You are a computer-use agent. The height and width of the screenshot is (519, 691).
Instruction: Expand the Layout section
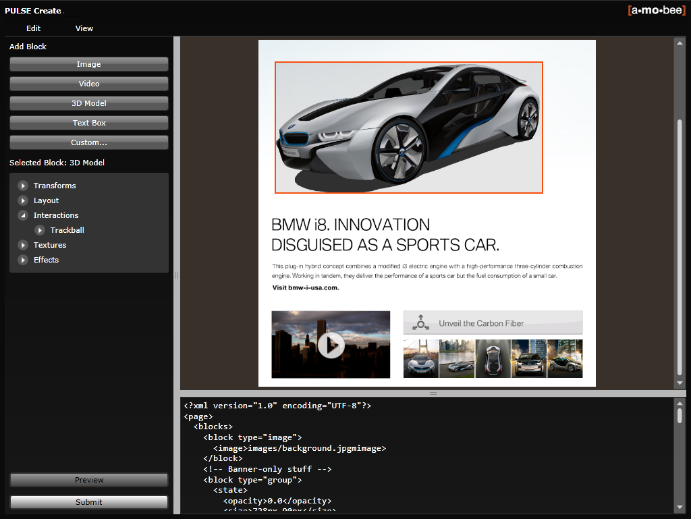click(x=23, y=200)
